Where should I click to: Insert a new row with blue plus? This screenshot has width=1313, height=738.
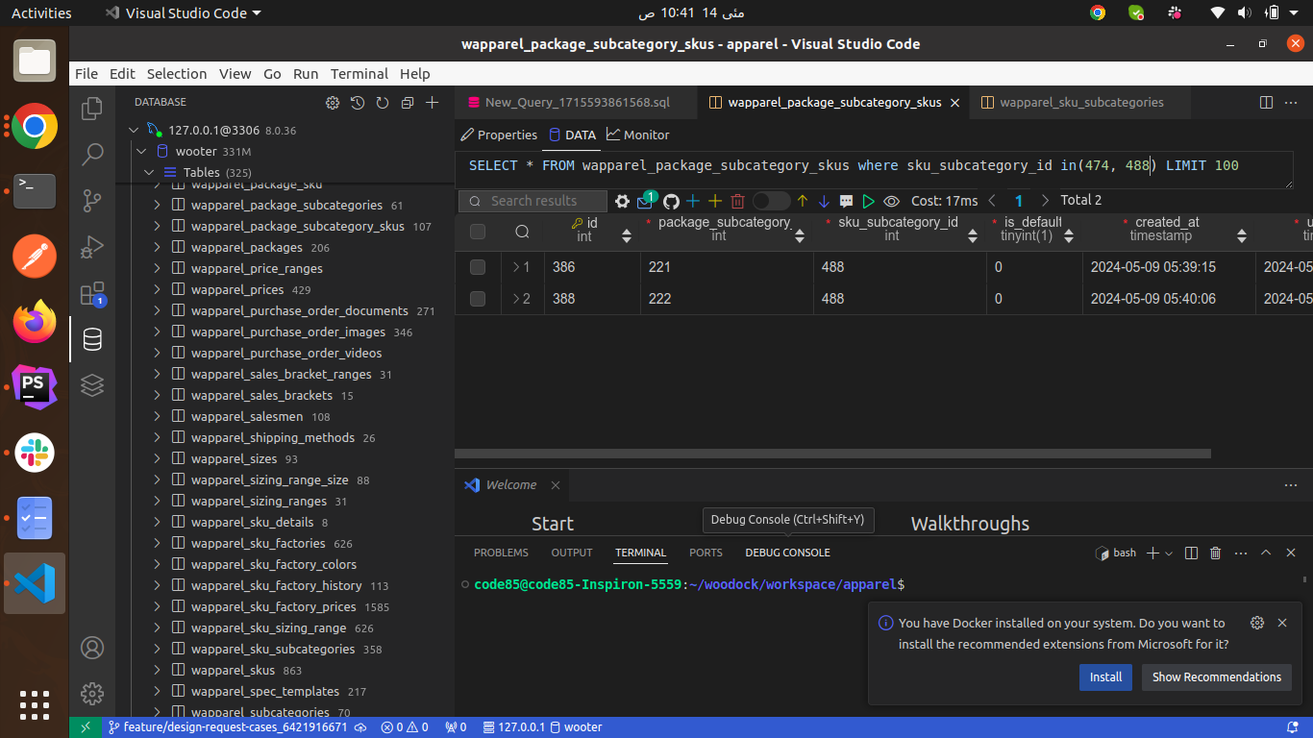(692, 201)
